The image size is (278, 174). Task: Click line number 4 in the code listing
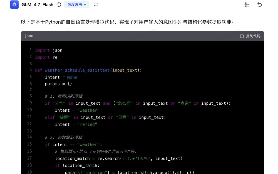click(x=31, y=70)
